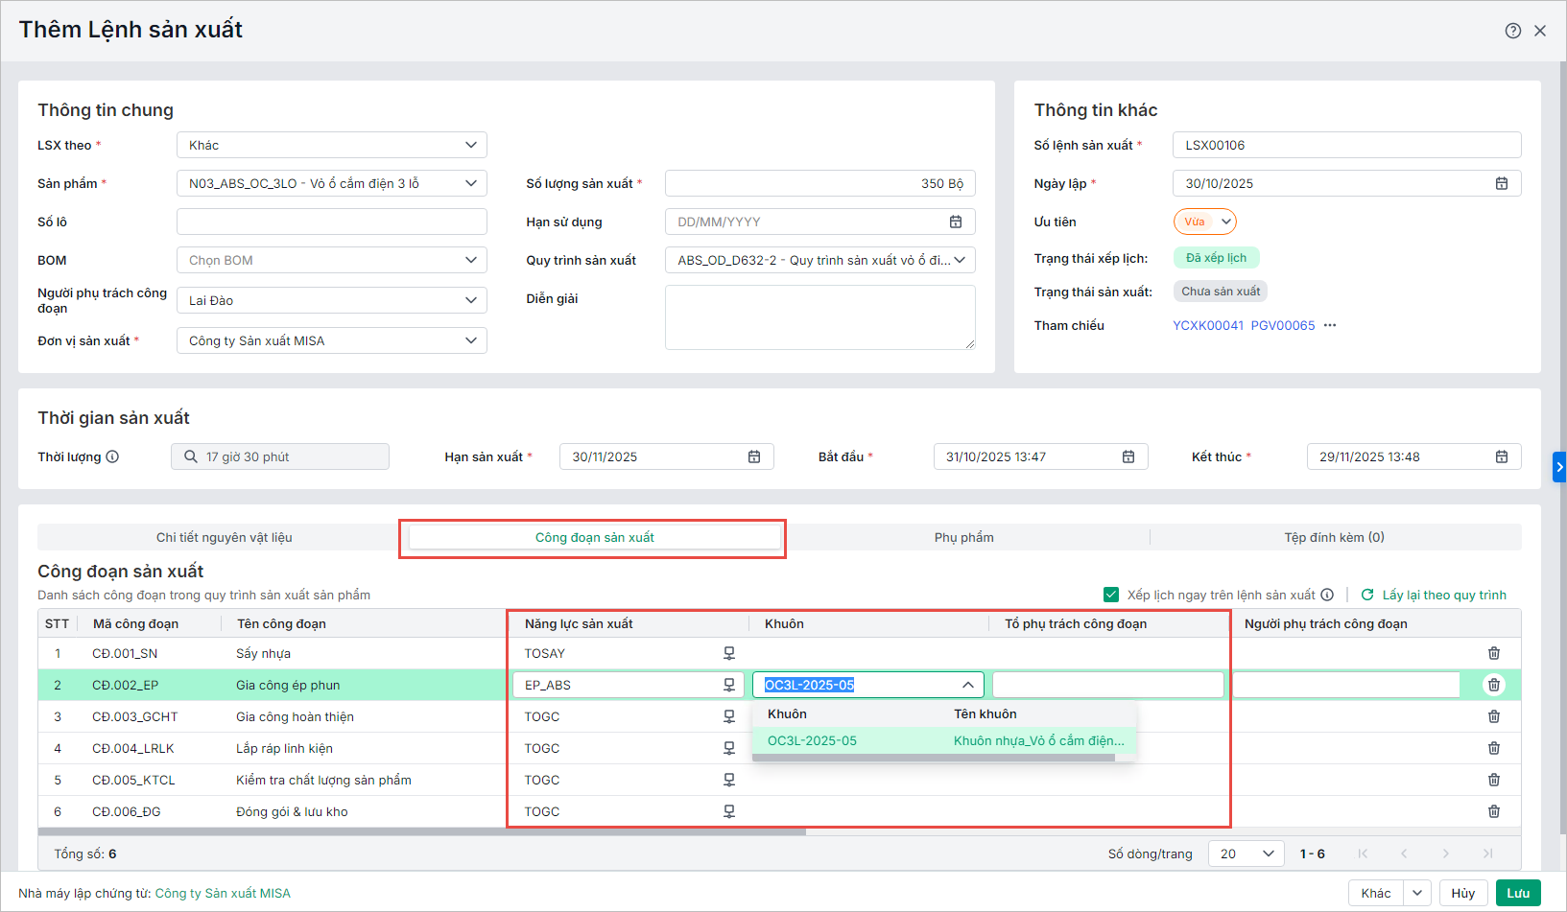Switch to Chi tiết nguyên vật liệu tab

pyautogui.click(x=224, y=537)
